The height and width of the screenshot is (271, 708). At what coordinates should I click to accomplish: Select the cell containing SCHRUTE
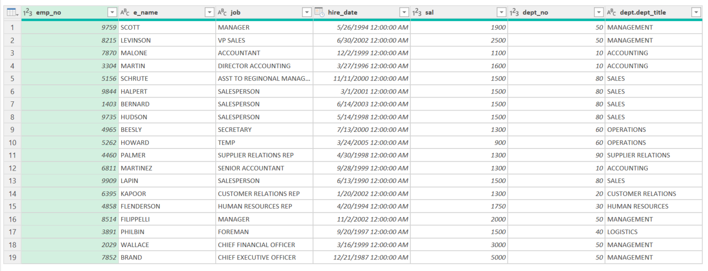click(x=167, y=78)
